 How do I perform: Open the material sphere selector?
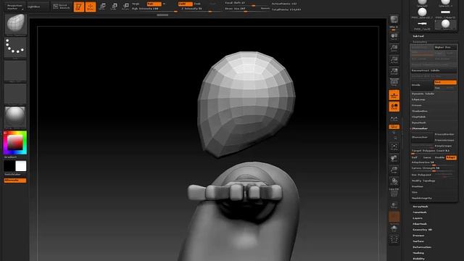[15, 117]
